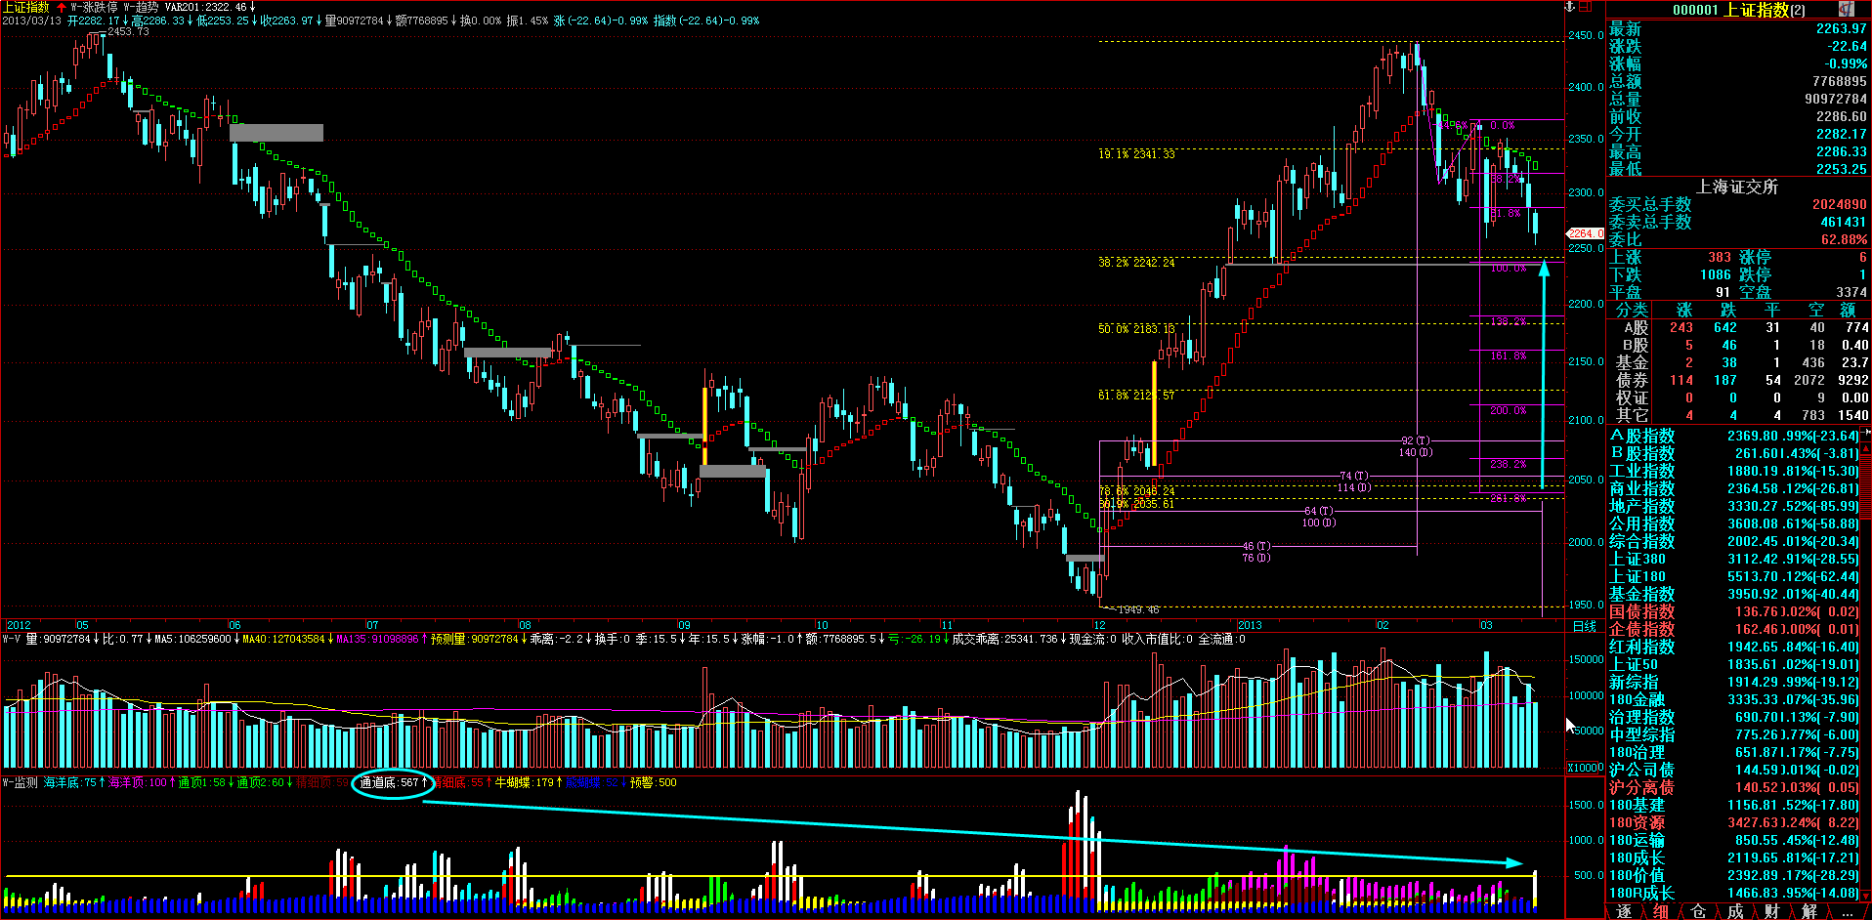
Task: Click the logo icon in the quote panel header
Action: (1845, 9)
